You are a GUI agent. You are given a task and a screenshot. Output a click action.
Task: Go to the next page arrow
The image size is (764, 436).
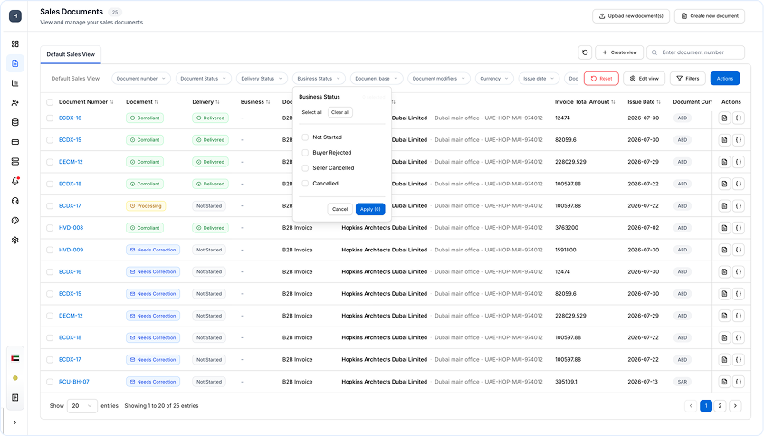click(735, 406)
